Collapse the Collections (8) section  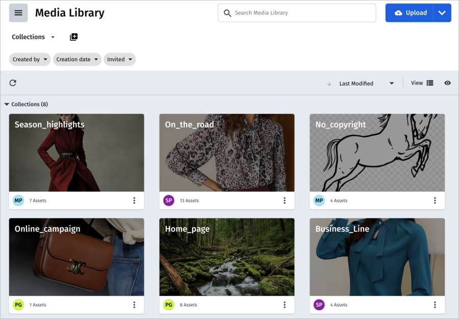(x=7, y=104)
